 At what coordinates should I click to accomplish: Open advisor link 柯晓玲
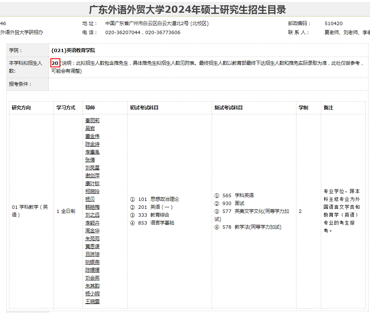pyautogui.click(x=92, y=191)
